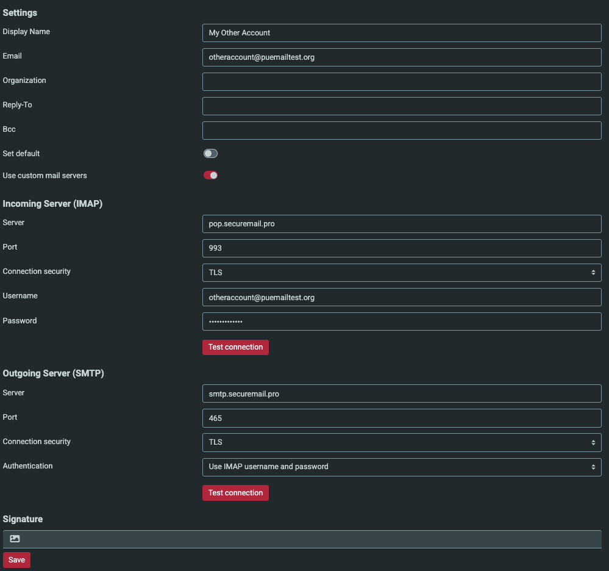Click the Password field
The height and width of the screenshot is (571, 609).
(x=401, y=321)
